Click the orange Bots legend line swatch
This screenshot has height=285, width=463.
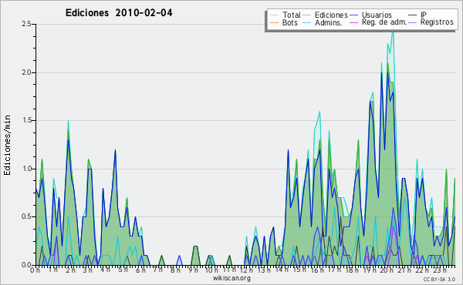coord(274,22)
